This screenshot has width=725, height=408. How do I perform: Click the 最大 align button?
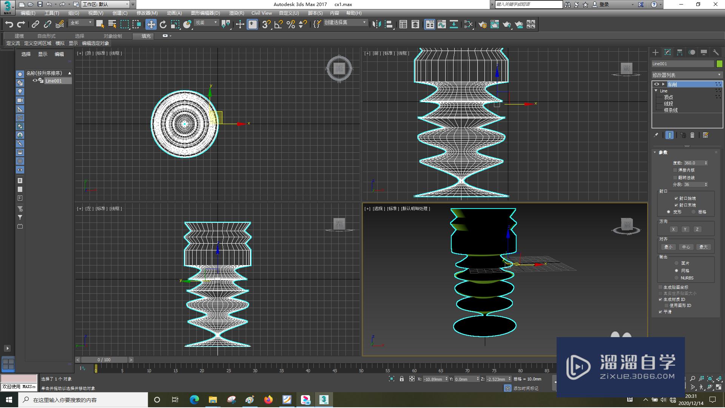[703, 247]
